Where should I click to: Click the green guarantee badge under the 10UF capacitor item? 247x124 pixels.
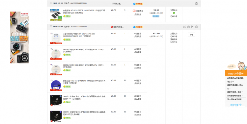pos(67,39)
